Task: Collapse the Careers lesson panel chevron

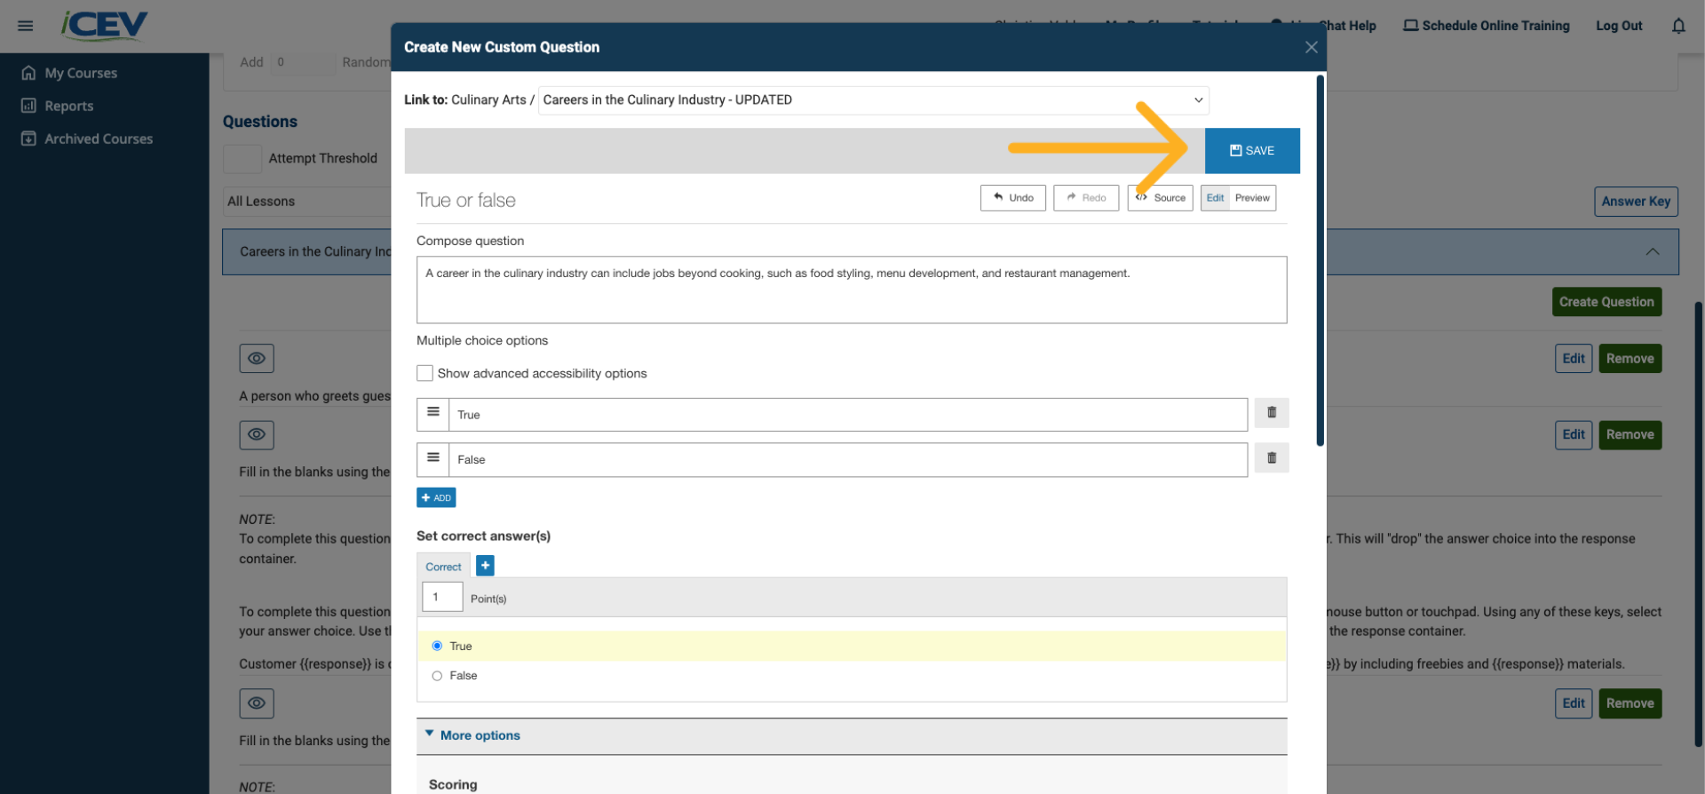Action: tap(1652, 252)
